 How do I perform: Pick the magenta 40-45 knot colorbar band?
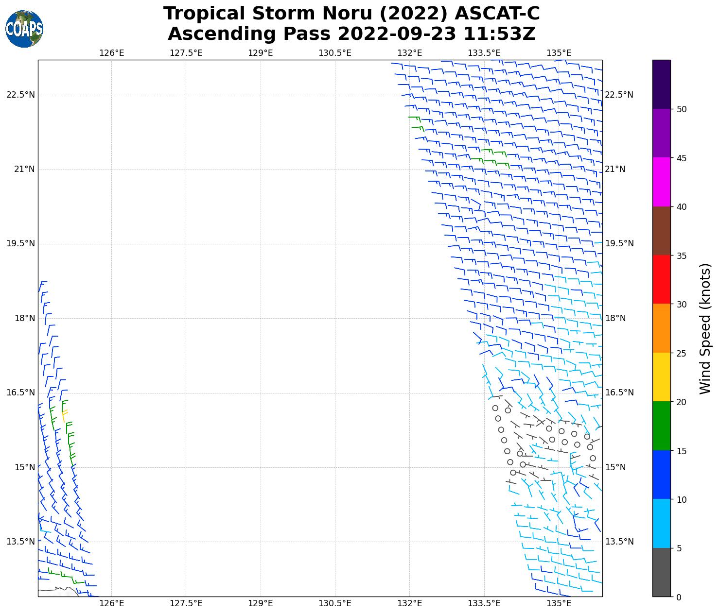[x=661, y=182]
